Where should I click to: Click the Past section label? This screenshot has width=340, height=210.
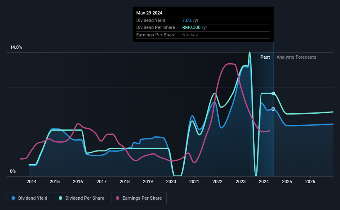[265, 57]
